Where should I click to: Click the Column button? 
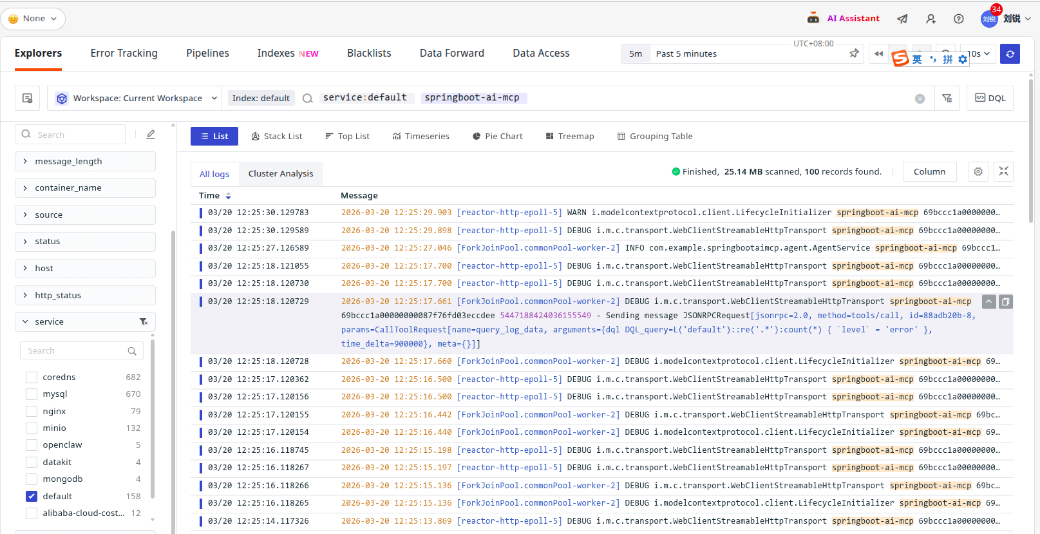coord(929,171)
